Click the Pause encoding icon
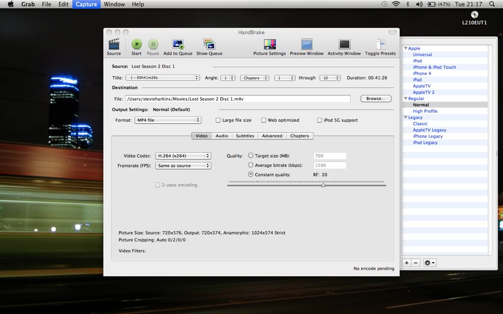Viewport: 503px width, 314px height. tap(153, 44)
